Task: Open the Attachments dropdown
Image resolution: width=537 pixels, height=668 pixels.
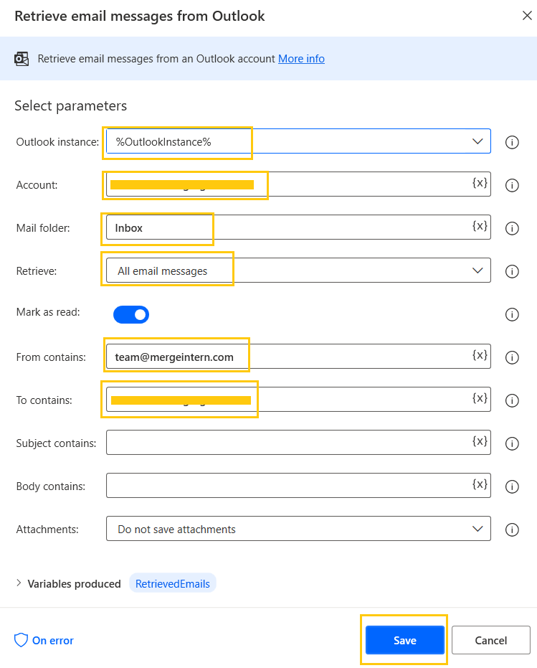Action: click(x=477, y=530)
